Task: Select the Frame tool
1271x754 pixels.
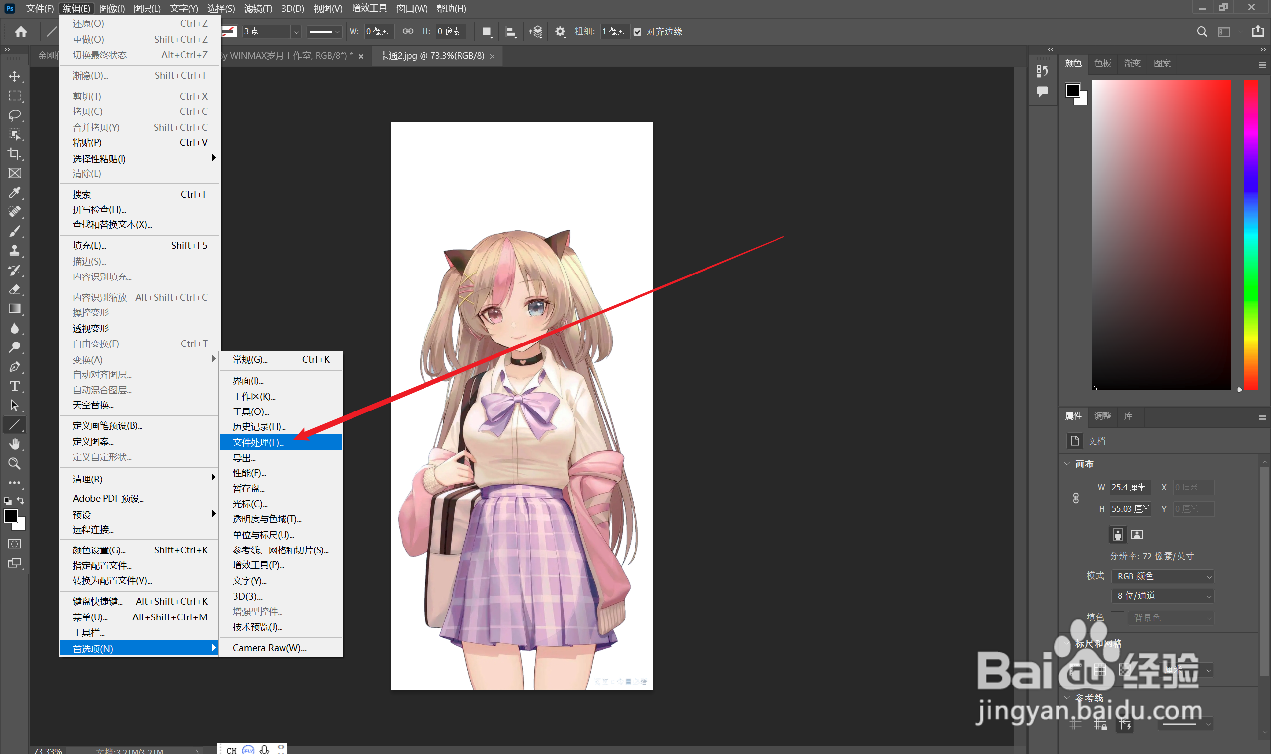Action: pos(15,173)
